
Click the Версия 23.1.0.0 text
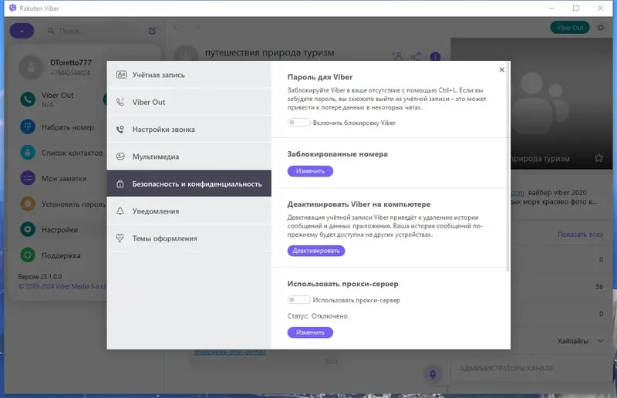[x=40, y=276]
